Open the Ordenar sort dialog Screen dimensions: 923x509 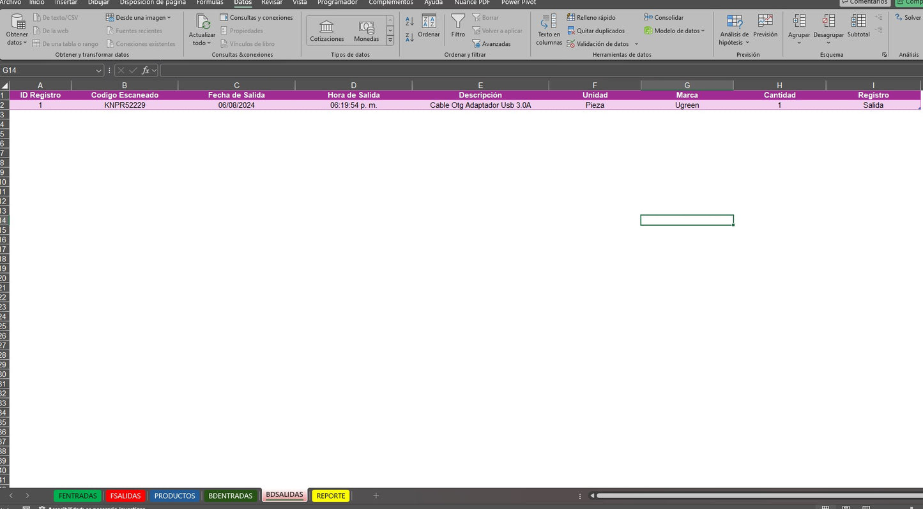[429, 26]
